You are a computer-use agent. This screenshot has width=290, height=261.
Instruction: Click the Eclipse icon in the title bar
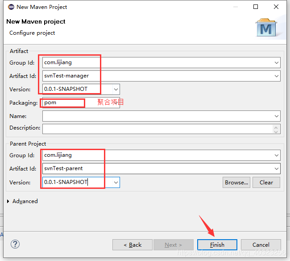pos(9,7)
